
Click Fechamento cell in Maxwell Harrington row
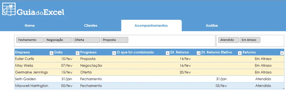pyautogui.click(x=98, y=86)
